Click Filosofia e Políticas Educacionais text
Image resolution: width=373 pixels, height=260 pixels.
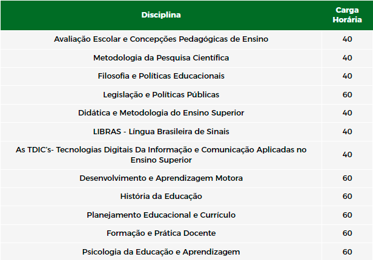[161, 76]
